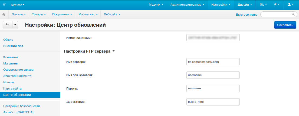
Task: Click the back arrow button
Action: pyautogui.click(x=8, y=25)
